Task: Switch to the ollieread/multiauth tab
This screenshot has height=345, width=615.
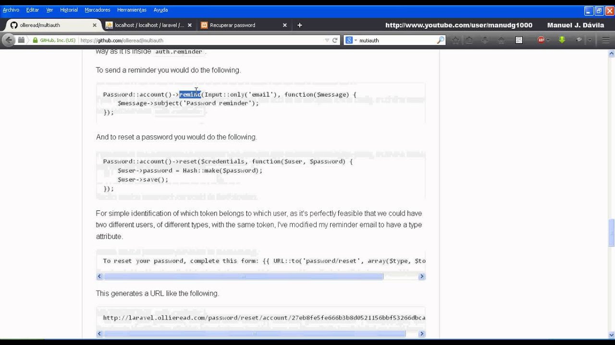Action: [52, 25]
